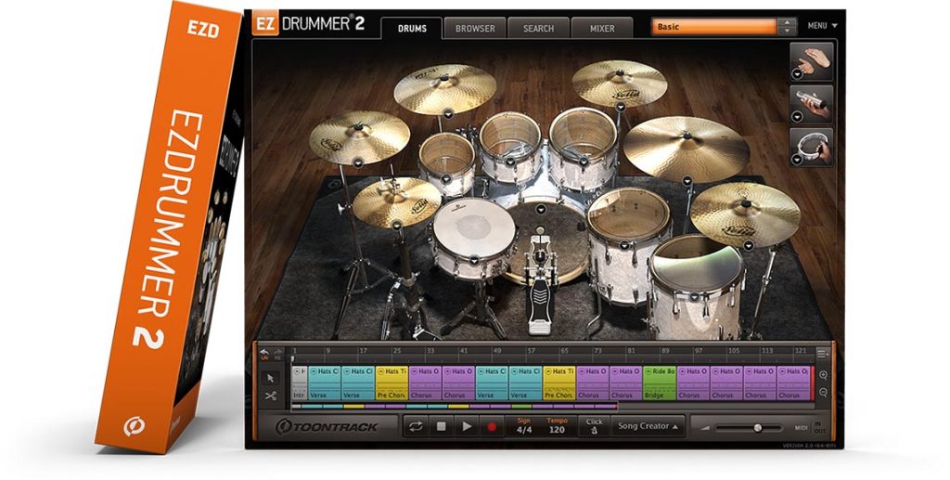Click bar 9 on the timeline ruler
Screen dimensions: 950x480
[x=327, y=351]
